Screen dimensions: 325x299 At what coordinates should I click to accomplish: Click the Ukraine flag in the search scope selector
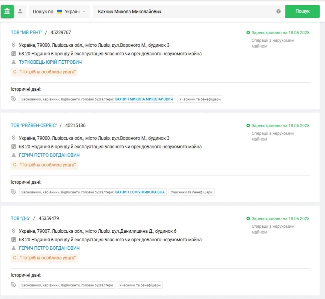coord(59,12)
